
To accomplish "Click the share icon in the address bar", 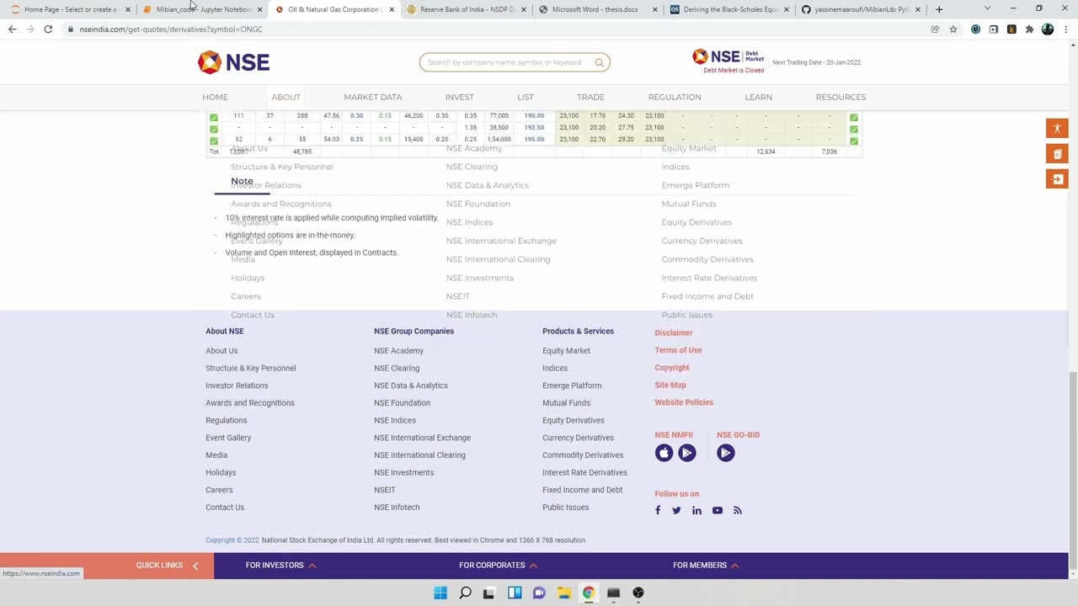I will click(x=935, y=29).
